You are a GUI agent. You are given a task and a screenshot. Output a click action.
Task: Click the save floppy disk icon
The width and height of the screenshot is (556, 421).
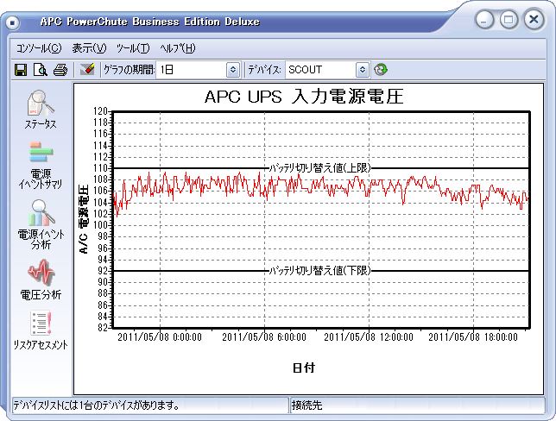click(x=21, y=70)
